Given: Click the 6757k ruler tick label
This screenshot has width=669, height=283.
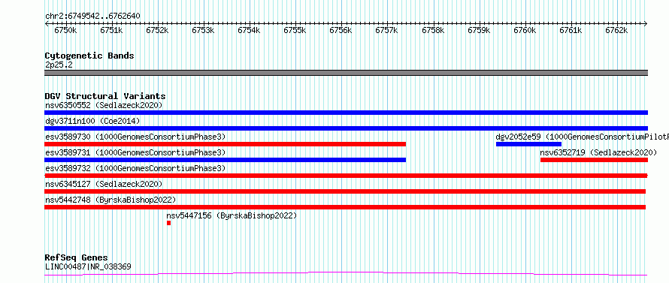Looking at the screenshot, I should 387,31.
